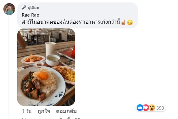
Task: Click the winking face emoji in comment
Action: (130, 22)
